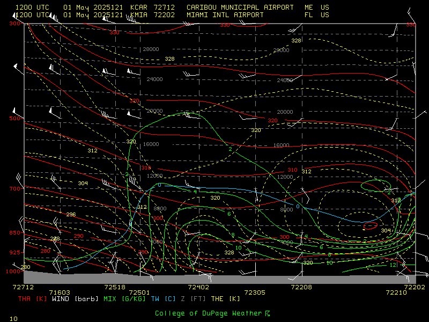
Task: Click the 925 pressure level label
Action: click(x=14, y=252)
